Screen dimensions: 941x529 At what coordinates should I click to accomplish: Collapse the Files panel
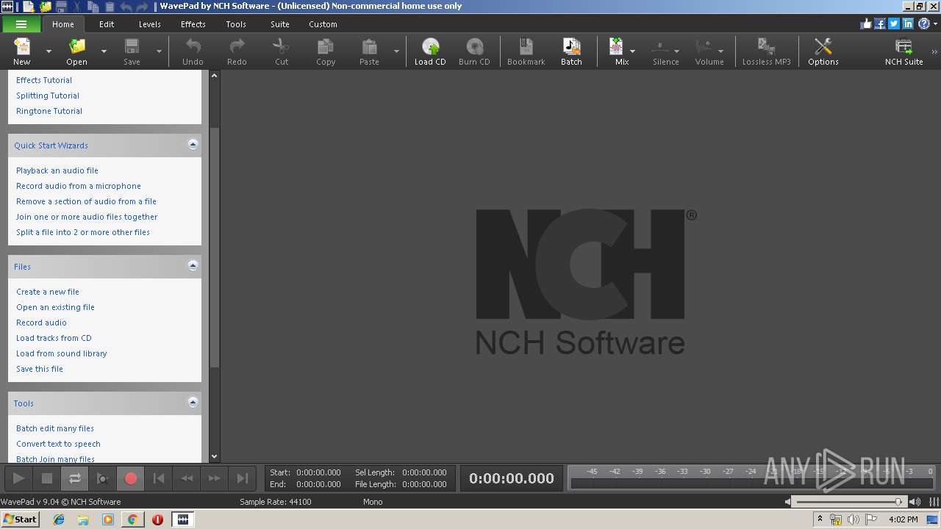(x=193, y=266)
